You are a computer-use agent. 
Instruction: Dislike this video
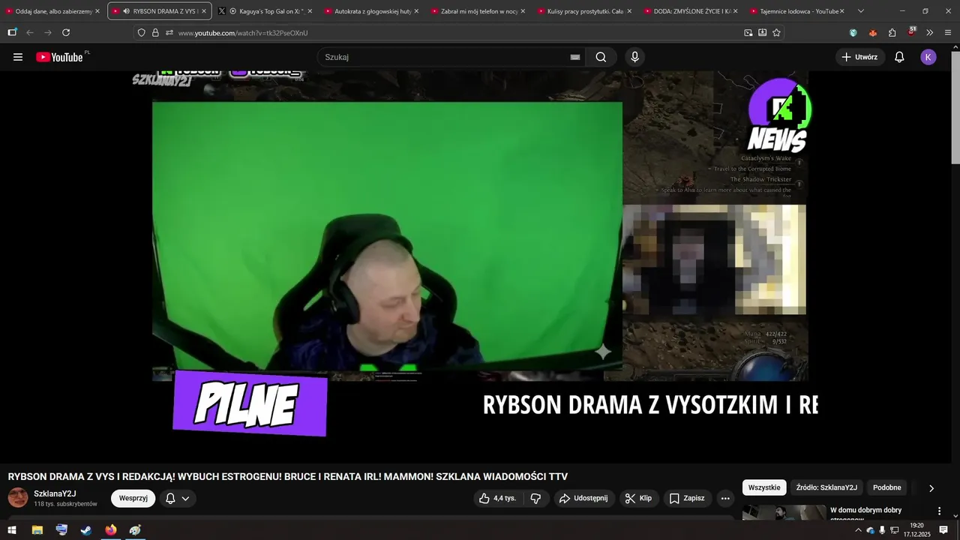tap(535, 498)
